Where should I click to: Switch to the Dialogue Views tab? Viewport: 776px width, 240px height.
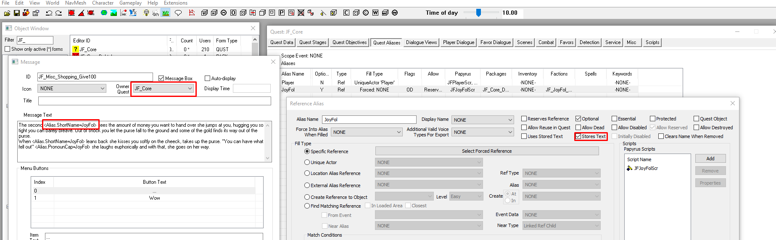pyautogui.click(x=422, y=42)
